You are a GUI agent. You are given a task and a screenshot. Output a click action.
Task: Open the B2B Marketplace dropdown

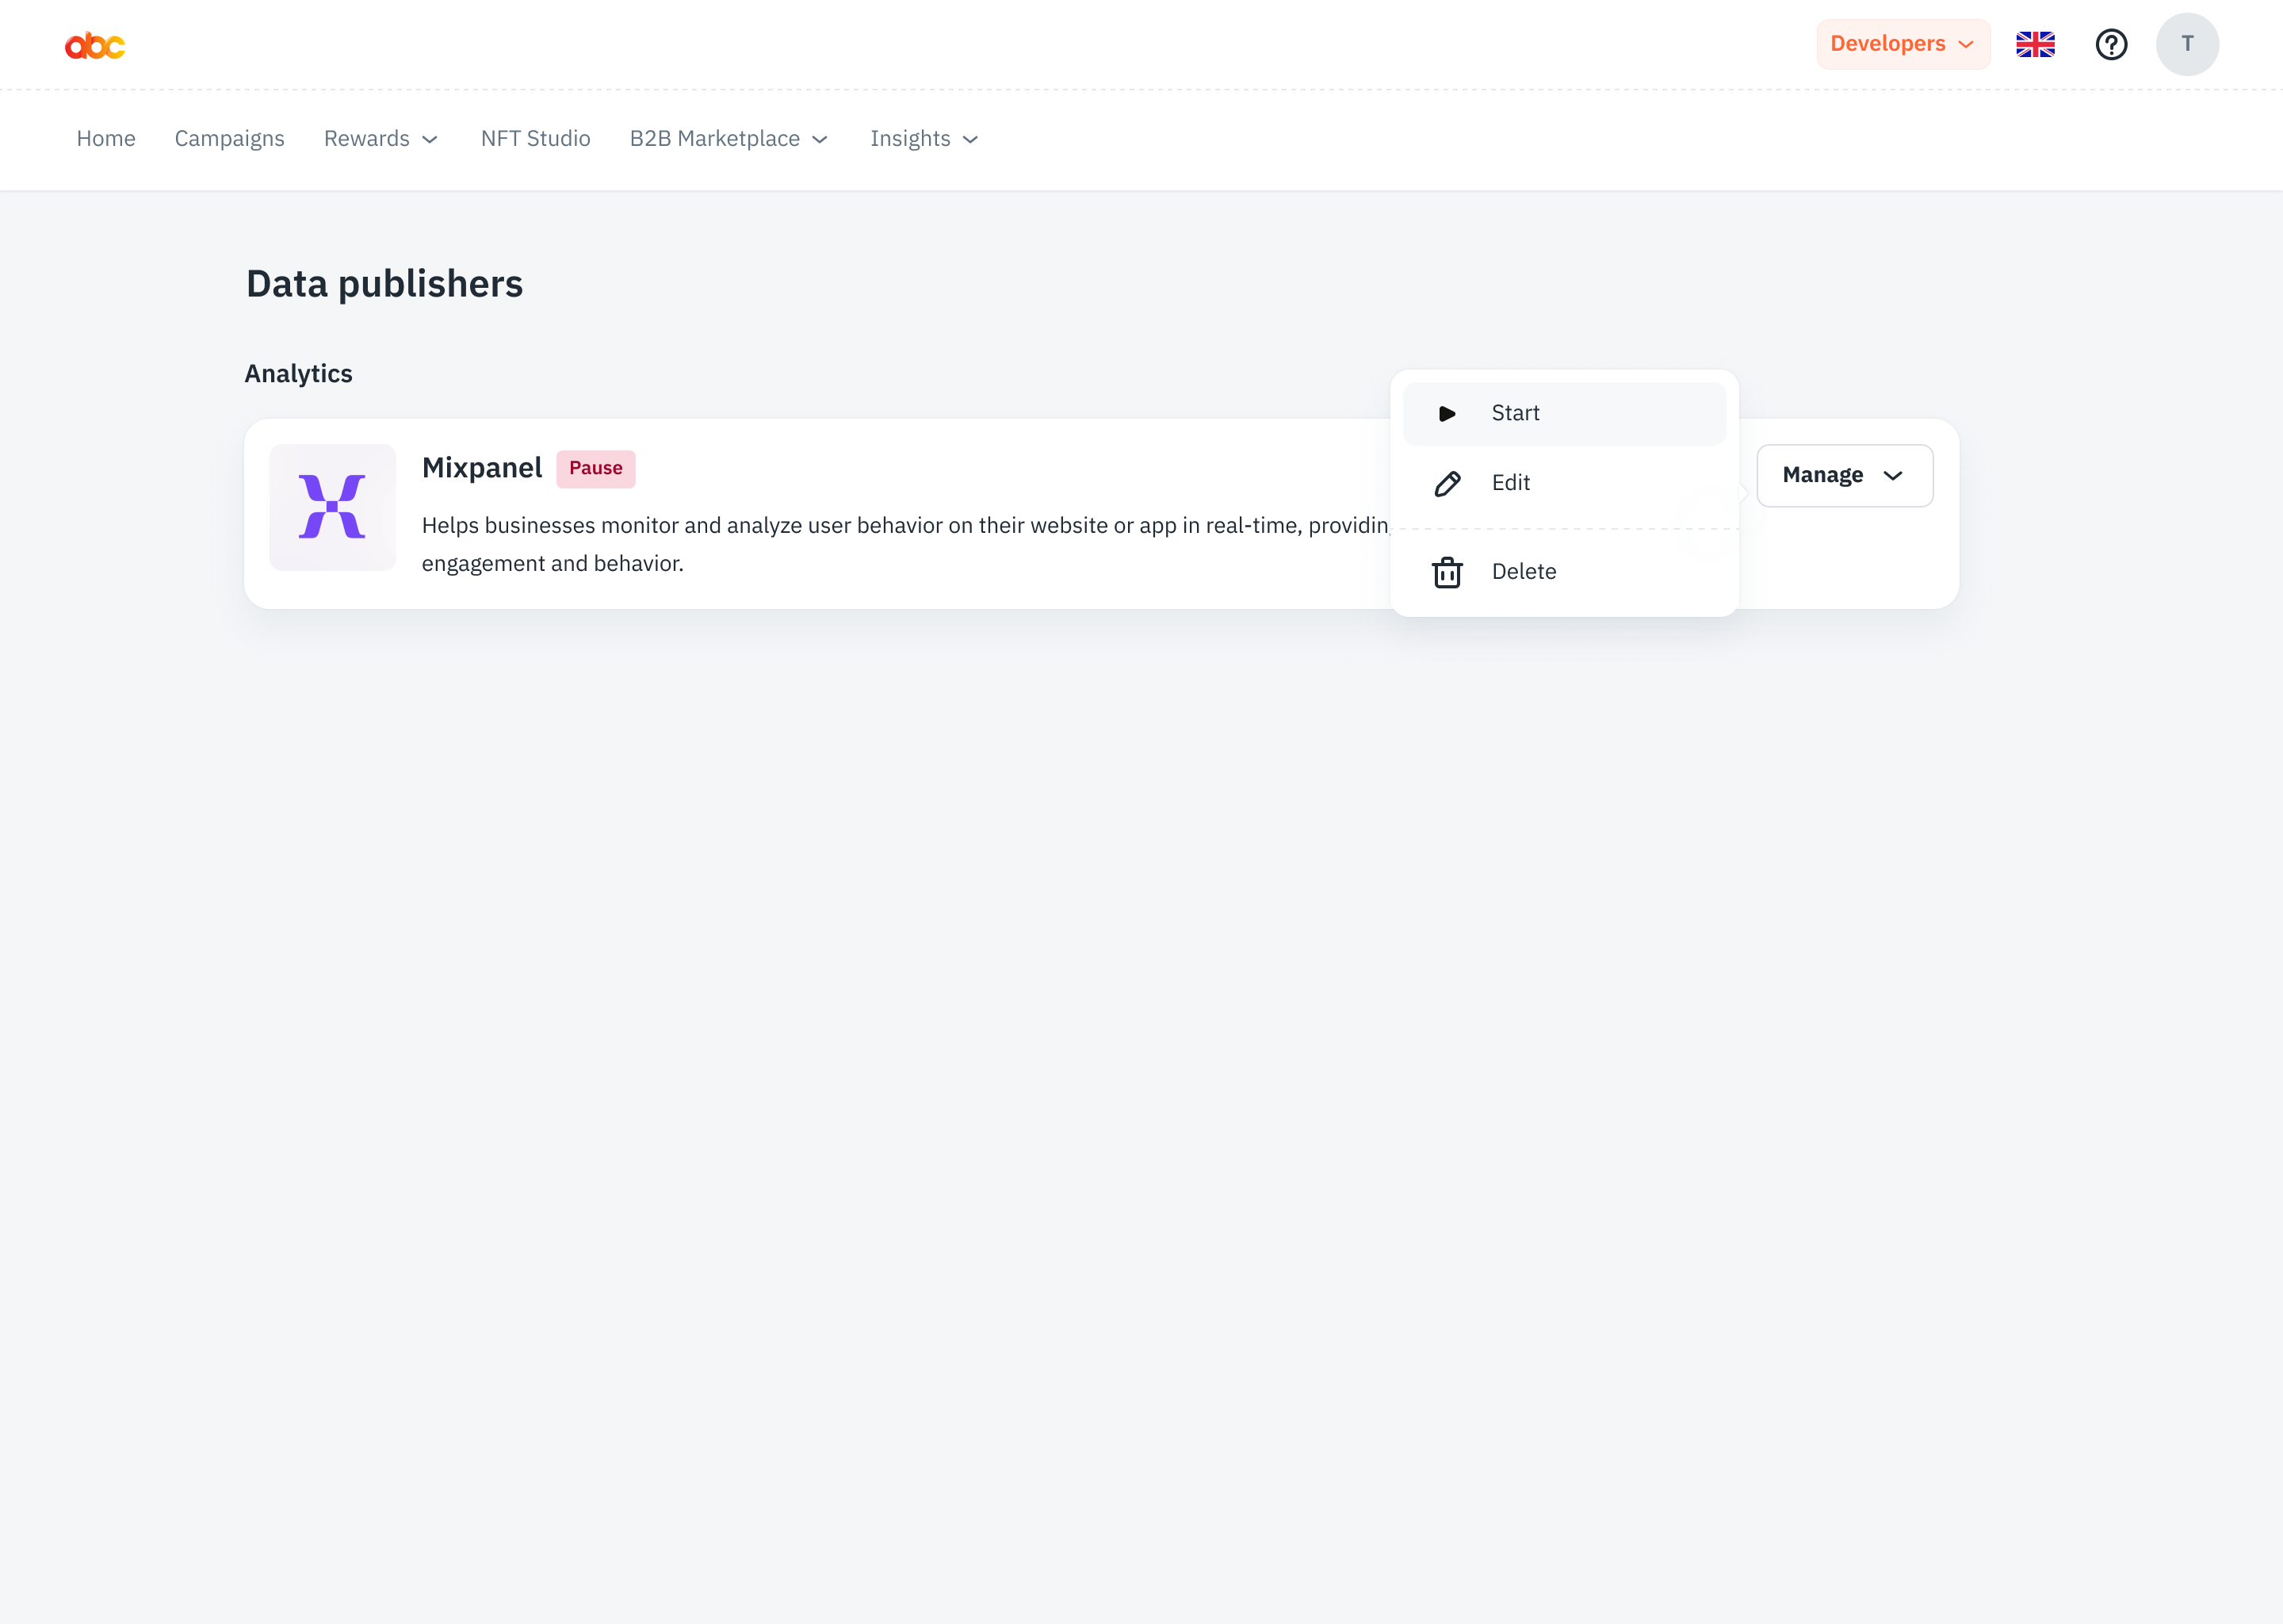pos(728,139)
